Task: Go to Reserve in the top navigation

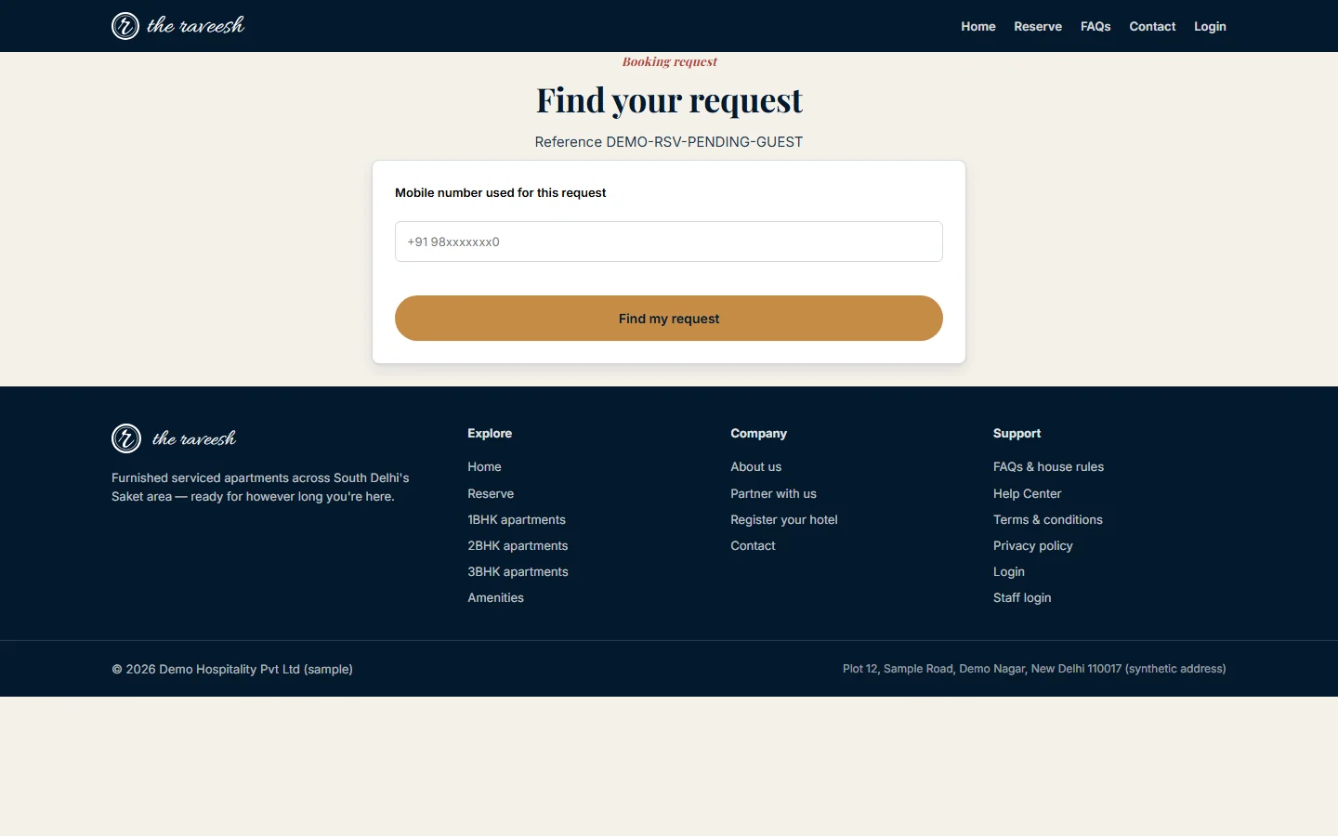Action: coord(1038,26)
